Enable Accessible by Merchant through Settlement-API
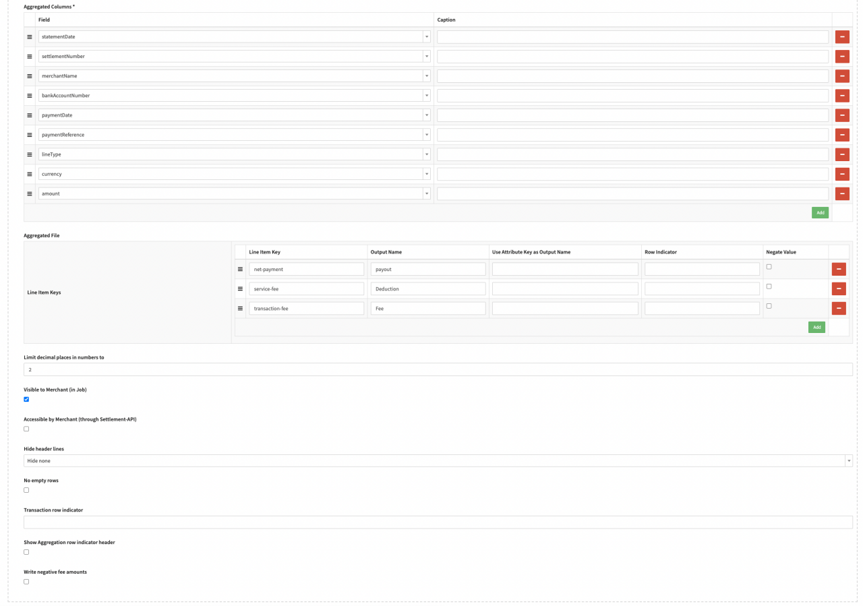This screenshot has height=606, width=863. click(26, 429)
